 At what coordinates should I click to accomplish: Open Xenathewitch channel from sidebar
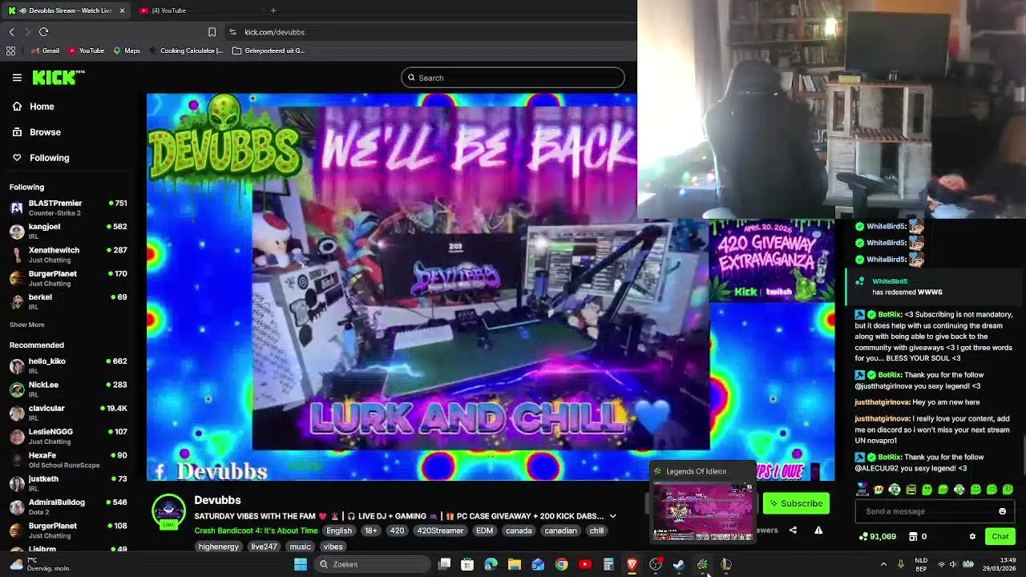tap(68, 255)
